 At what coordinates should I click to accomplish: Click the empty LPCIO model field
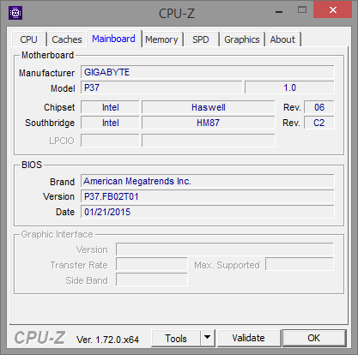(209, 141)
